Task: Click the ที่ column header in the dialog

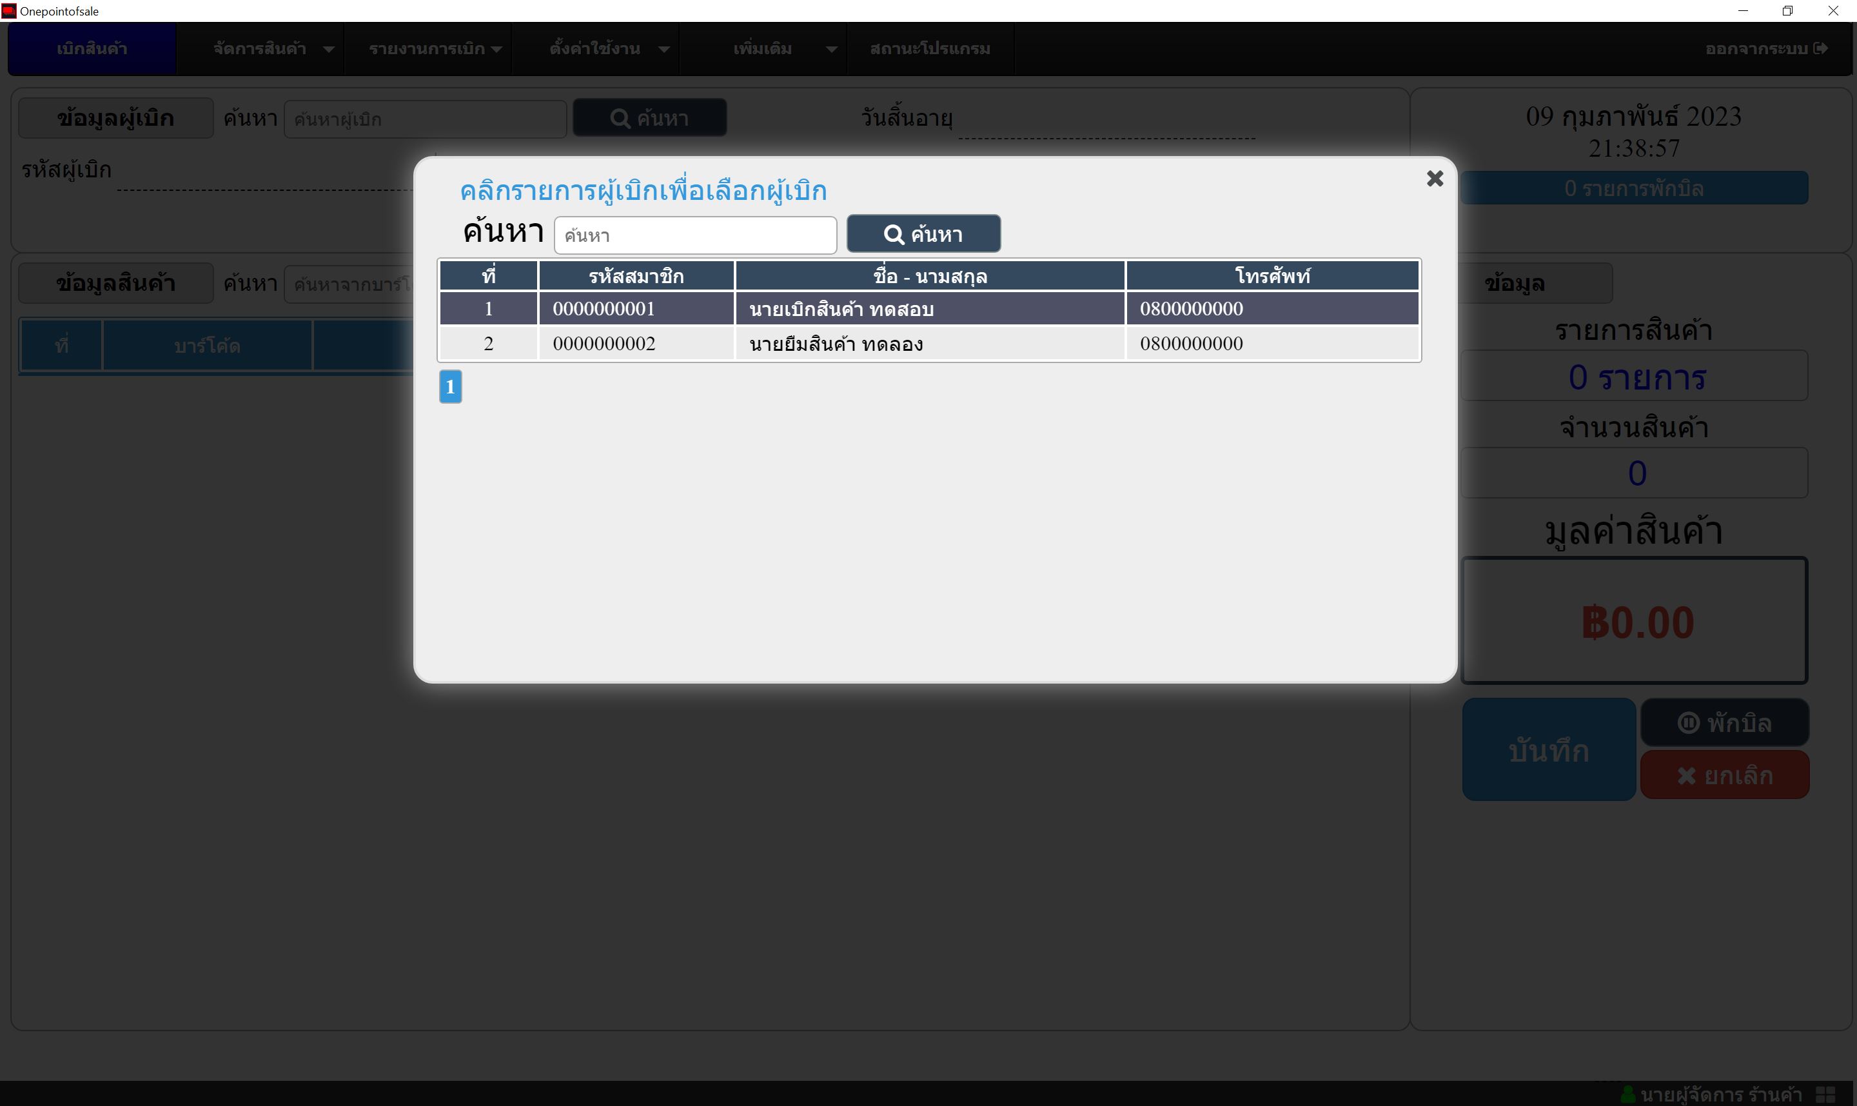Action: (489, 276)
